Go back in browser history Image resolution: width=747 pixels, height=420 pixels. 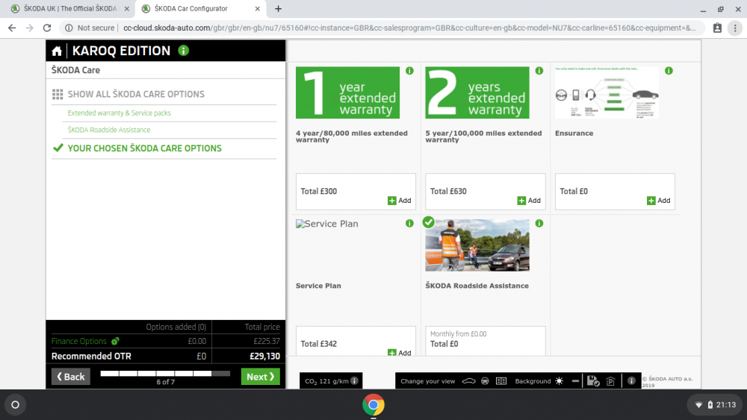click(12, 28)
